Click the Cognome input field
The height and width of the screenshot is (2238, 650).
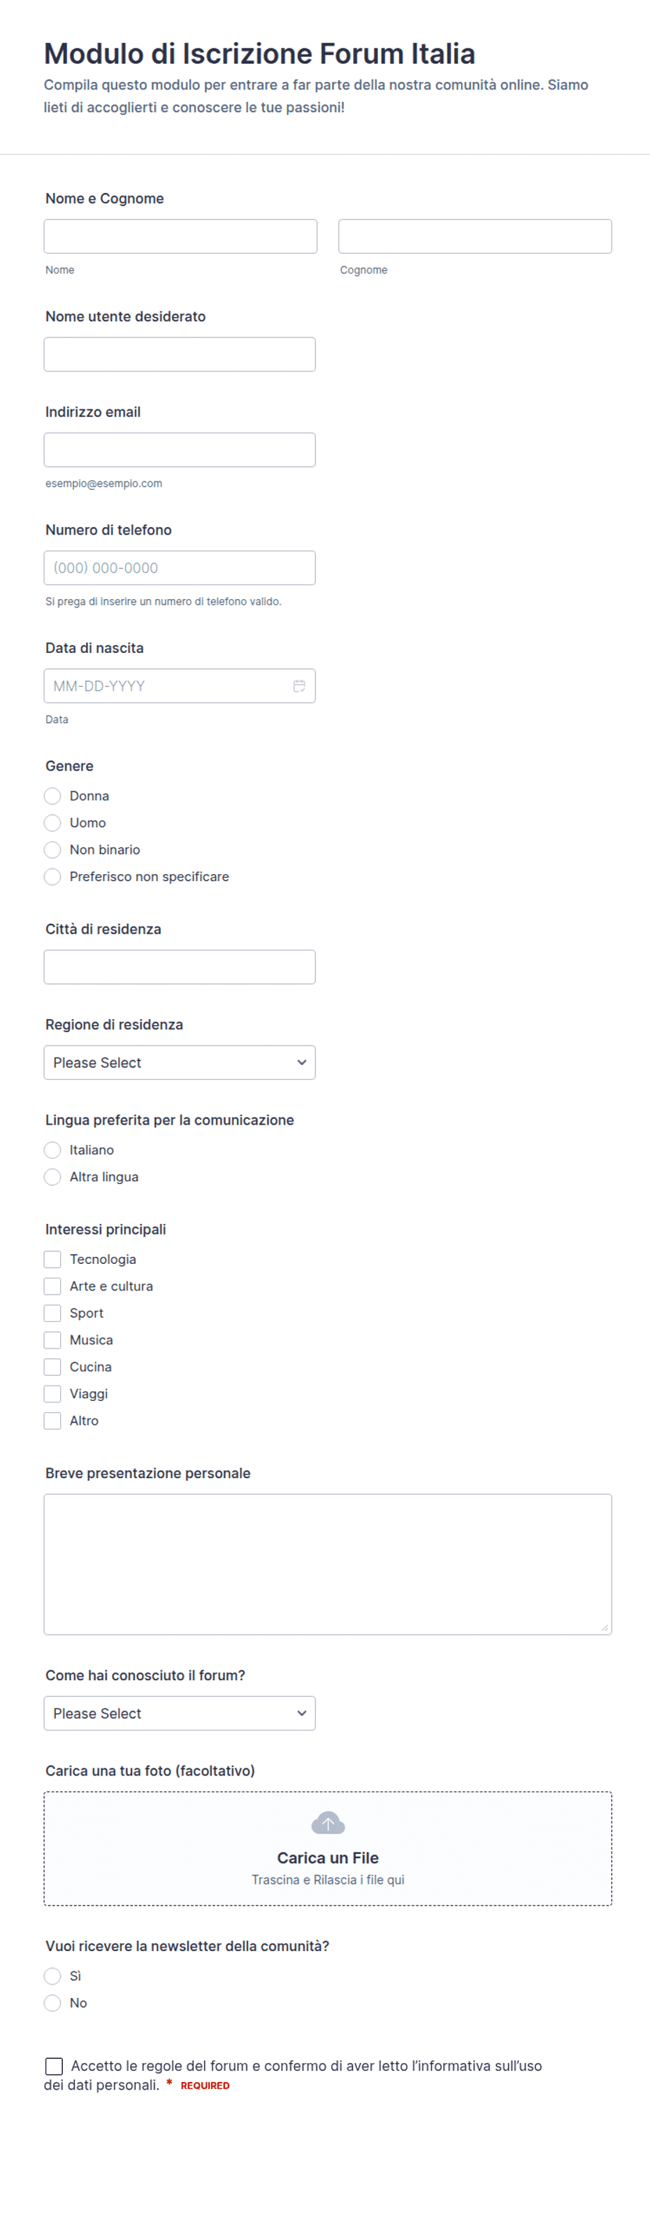point(475,237)
